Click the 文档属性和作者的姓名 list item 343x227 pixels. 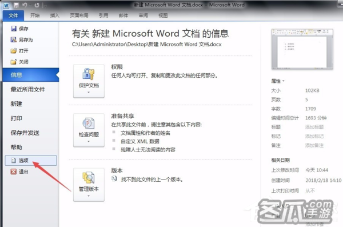[145, 133]
